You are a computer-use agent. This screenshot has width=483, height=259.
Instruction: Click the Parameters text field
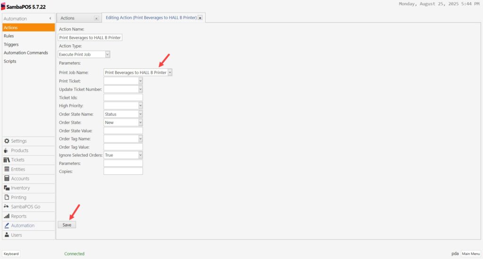click(x=123, y=163)
